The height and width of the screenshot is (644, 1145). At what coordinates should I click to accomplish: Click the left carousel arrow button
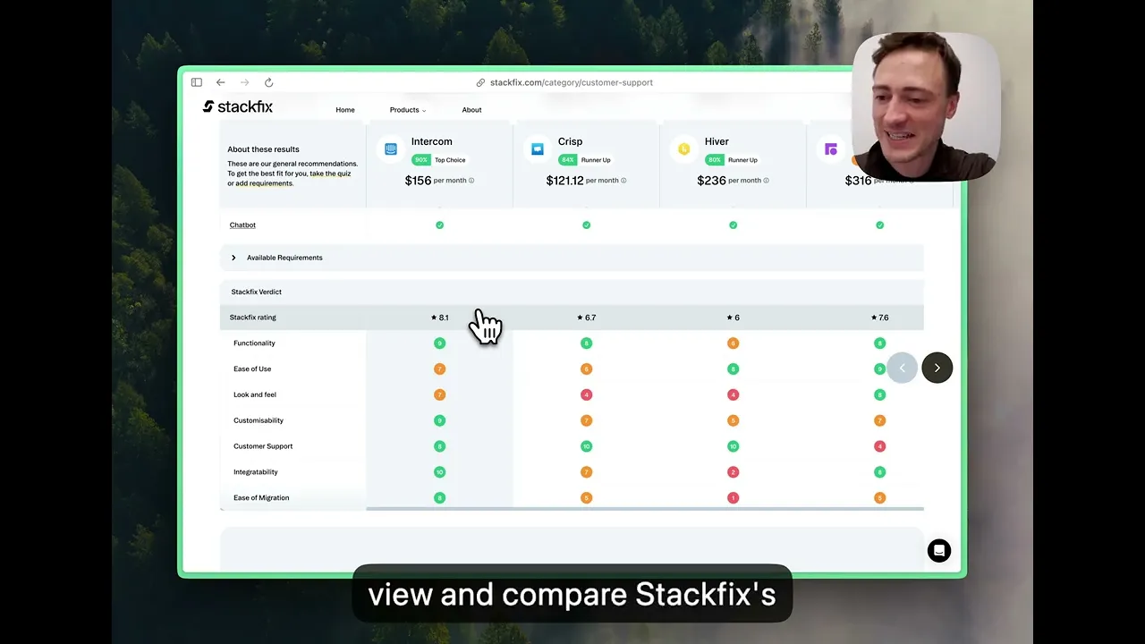[x=903, y=368]
